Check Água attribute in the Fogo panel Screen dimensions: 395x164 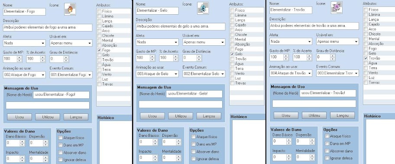100,65
